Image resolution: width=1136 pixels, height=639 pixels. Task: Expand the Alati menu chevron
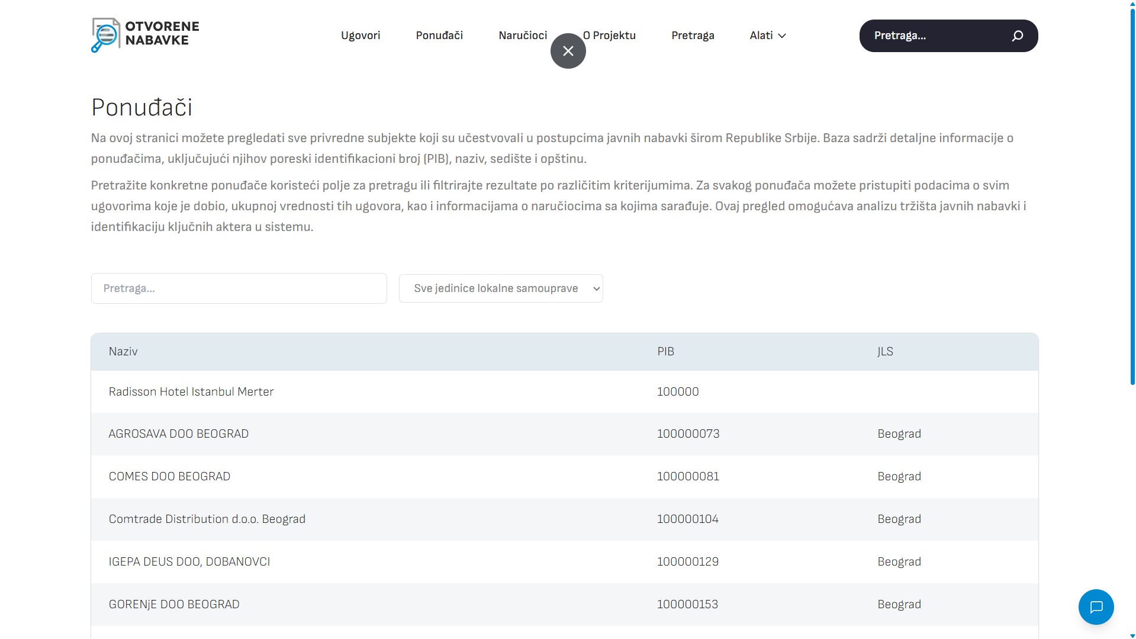click(782, 36)
